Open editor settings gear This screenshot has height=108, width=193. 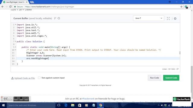point(175,19)
